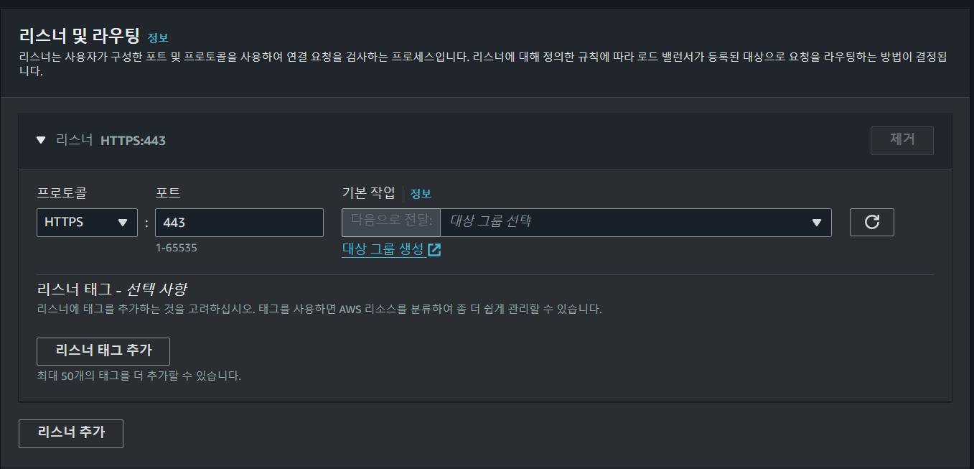Click the arrow in the 프로토콜 selector

click(123, 223)
